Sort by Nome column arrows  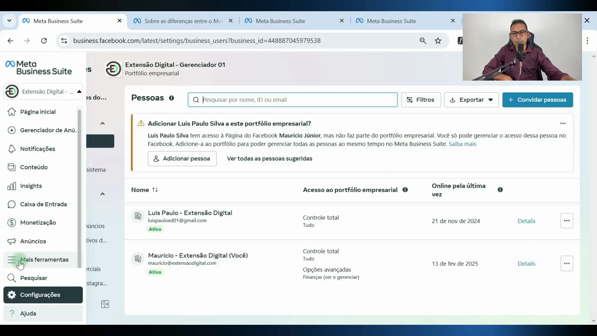click(155, 190)
